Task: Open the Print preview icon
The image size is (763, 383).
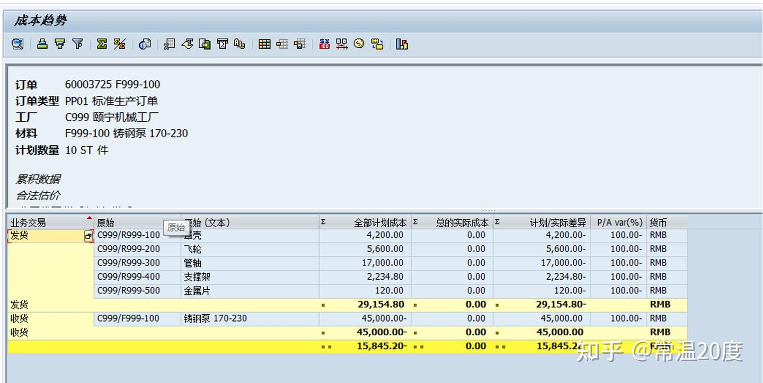Action: coord(145,44)
